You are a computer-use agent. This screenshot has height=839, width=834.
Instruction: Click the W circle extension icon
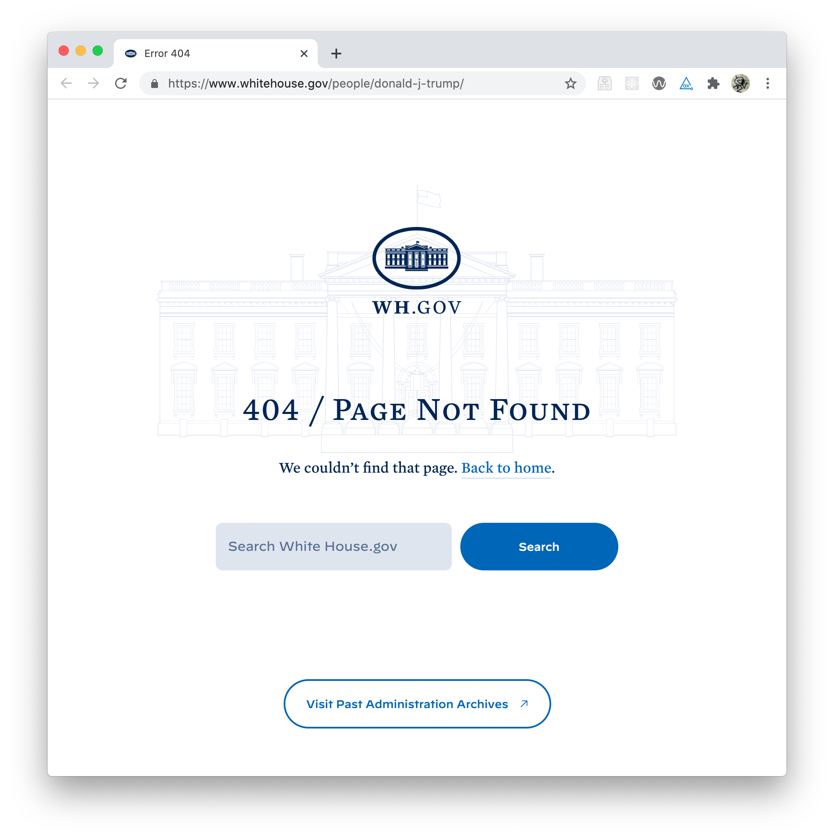tap(659, 83)
